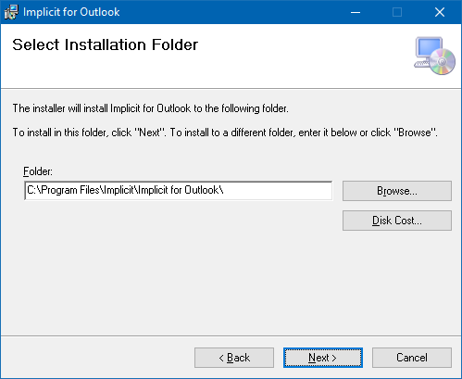Click the CD disc in header graphic

[x=442, y=62]
